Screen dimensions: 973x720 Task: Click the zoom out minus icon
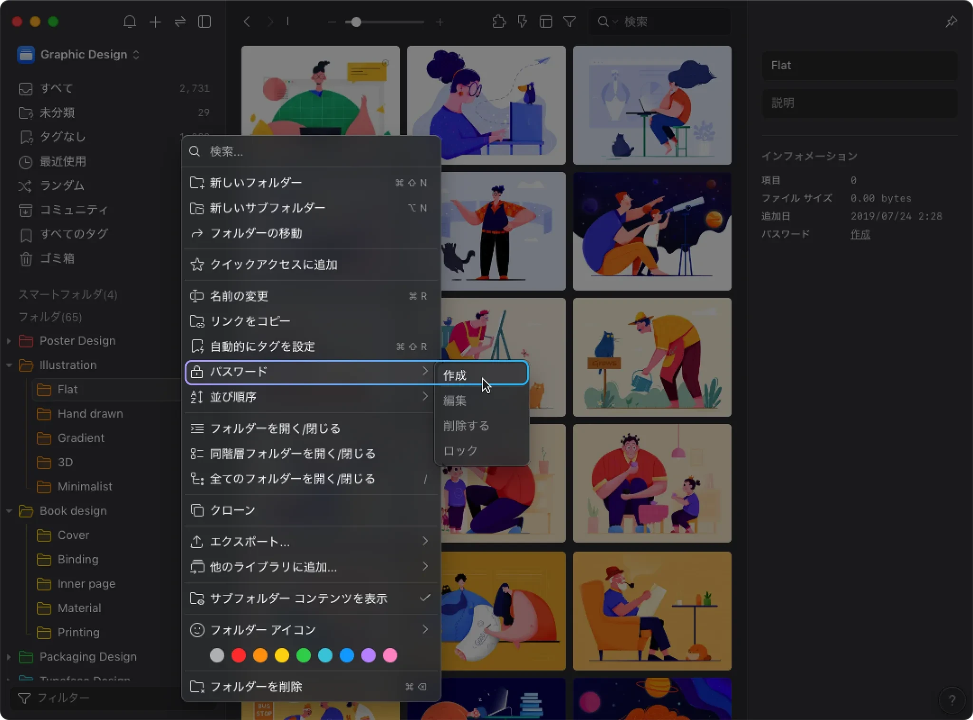332,22
